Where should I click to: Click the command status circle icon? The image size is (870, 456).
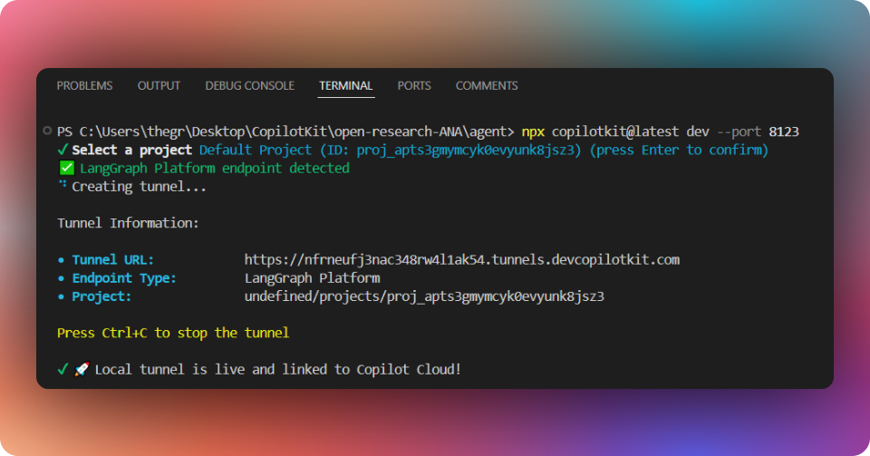pyautogui.click(x=47, y=131)
